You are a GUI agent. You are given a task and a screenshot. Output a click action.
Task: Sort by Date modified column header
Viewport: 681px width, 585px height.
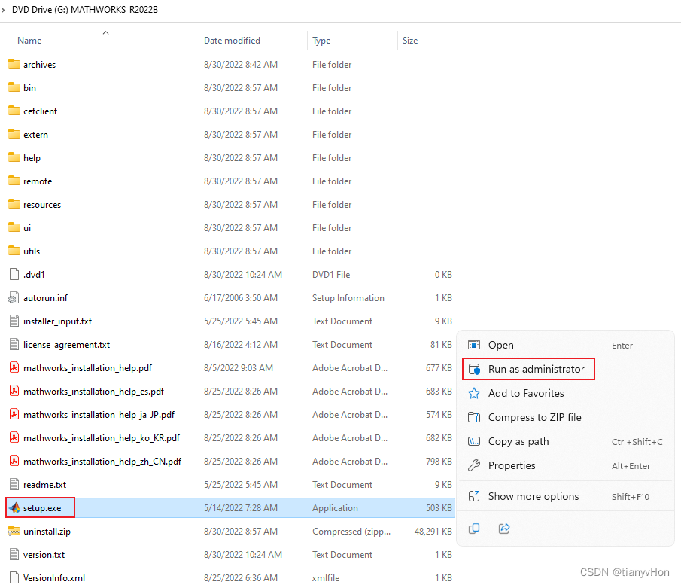[232, 41]
